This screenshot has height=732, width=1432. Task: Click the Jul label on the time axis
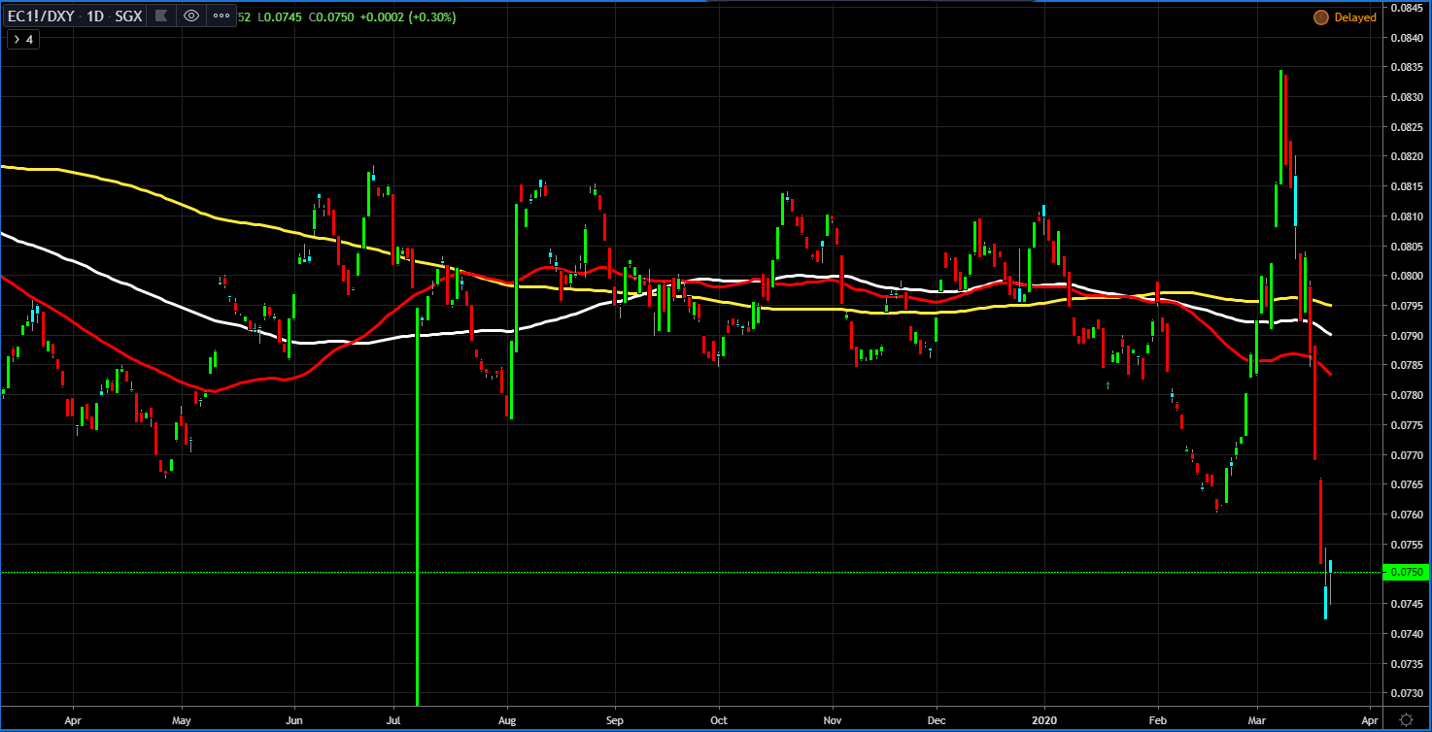click(x=393, y=721)
